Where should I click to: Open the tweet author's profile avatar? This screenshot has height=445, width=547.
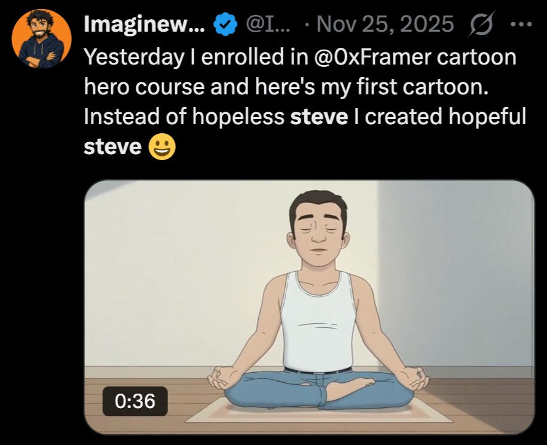pyautogui.click(x=41, y=39)
